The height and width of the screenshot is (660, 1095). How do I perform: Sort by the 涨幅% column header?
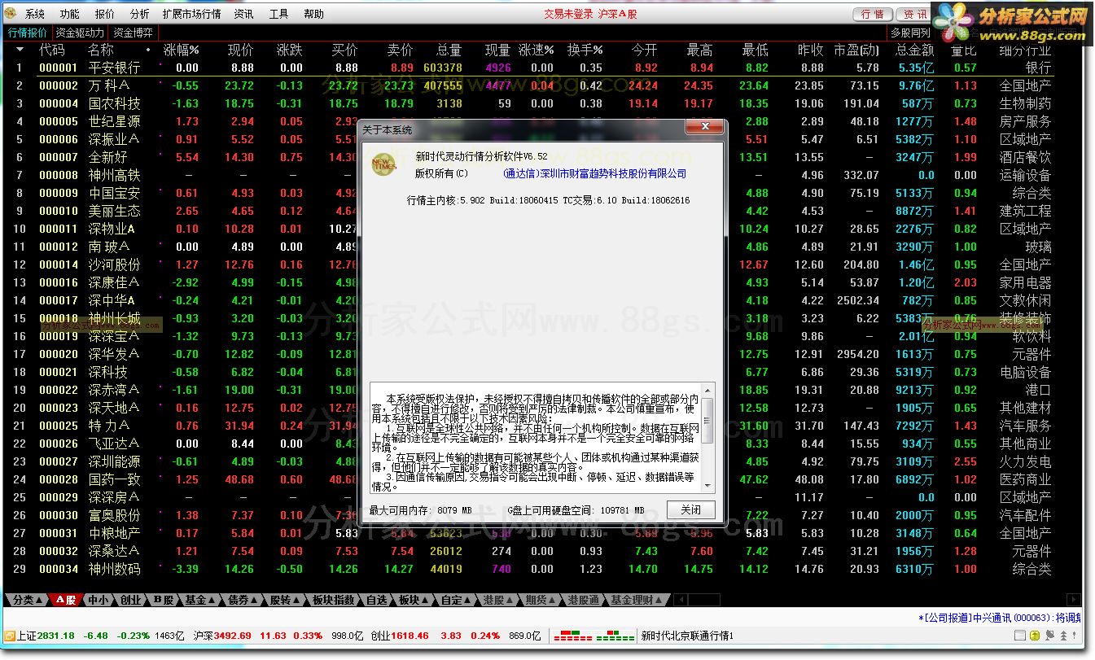(181, 50)
